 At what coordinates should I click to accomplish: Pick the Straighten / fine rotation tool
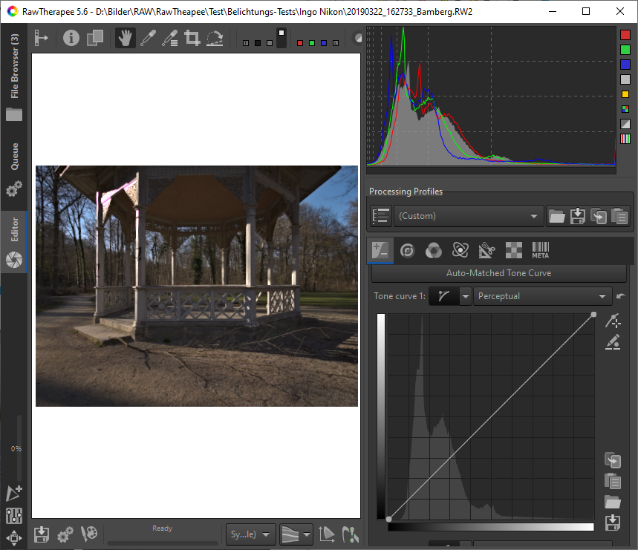(215, 38)
